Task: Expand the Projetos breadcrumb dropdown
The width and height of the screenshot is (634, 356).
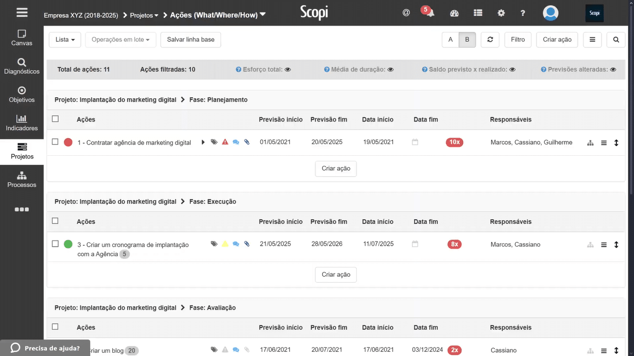Action: point(144,15)
